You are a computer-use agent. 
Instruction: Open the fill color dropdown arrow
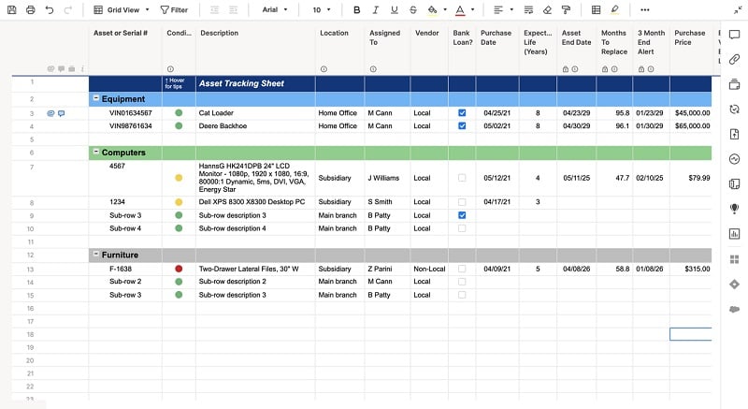tap(445, 9)
